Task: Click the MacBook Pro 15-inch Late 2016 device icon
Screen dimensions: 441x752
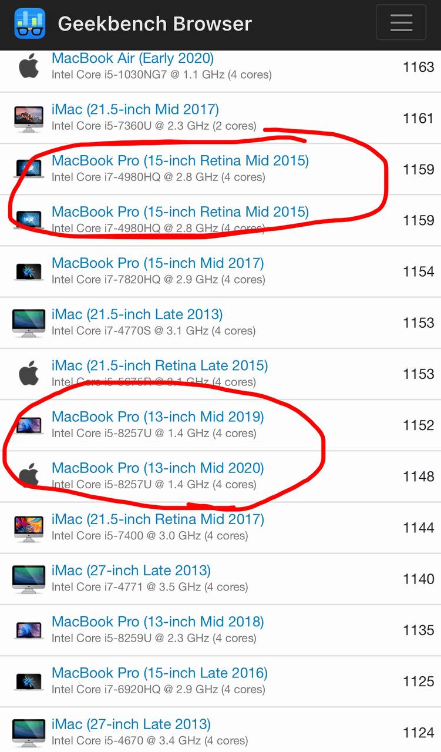Action: tap(29, 681)
